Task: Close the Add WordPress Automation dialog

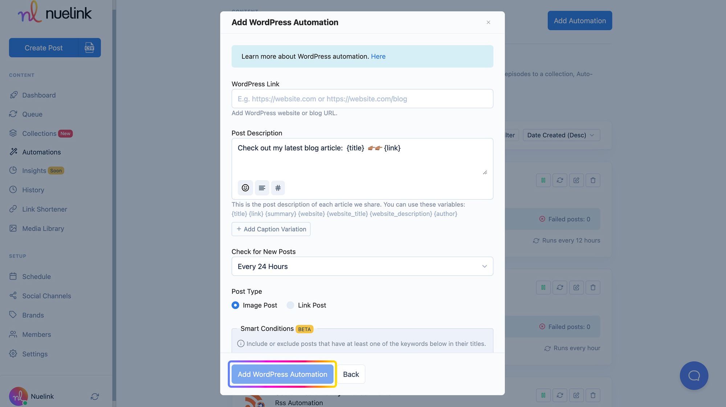Action: (x=488, y=23)
